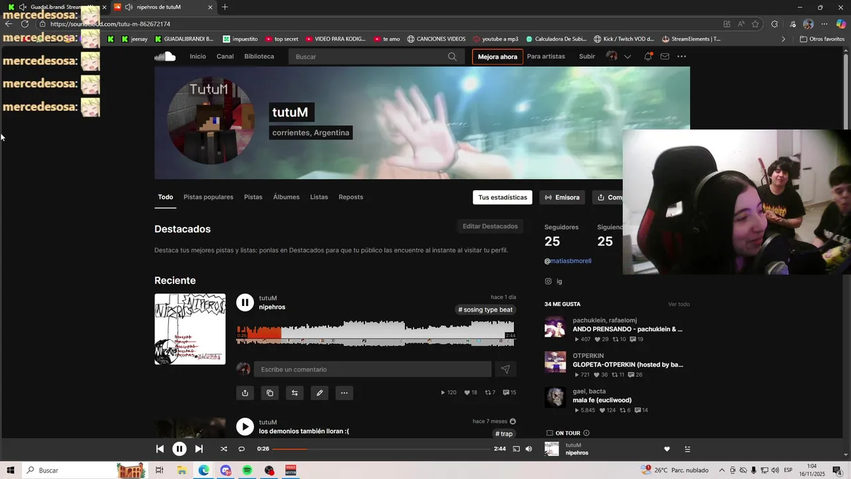The image size is (851, 479).
Task: Click the SoundCloud logo icon
Action: pyautogui.click(x=165, y=57)
